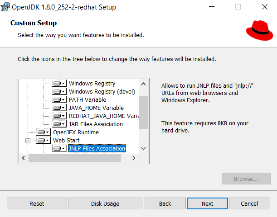Open OpenJFX Runtime feature icon dropdown
277x217 pixels.
(44, 132)
